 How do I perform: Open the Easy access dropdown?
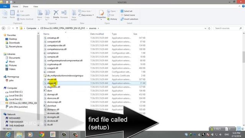tap(86, 15)
